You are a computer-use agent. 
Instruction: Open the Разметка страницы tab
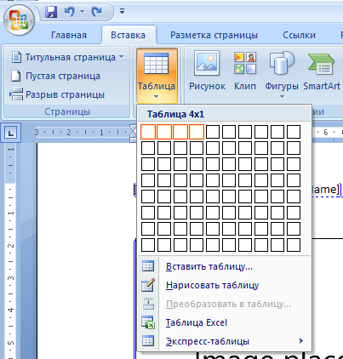coord(214,35)
